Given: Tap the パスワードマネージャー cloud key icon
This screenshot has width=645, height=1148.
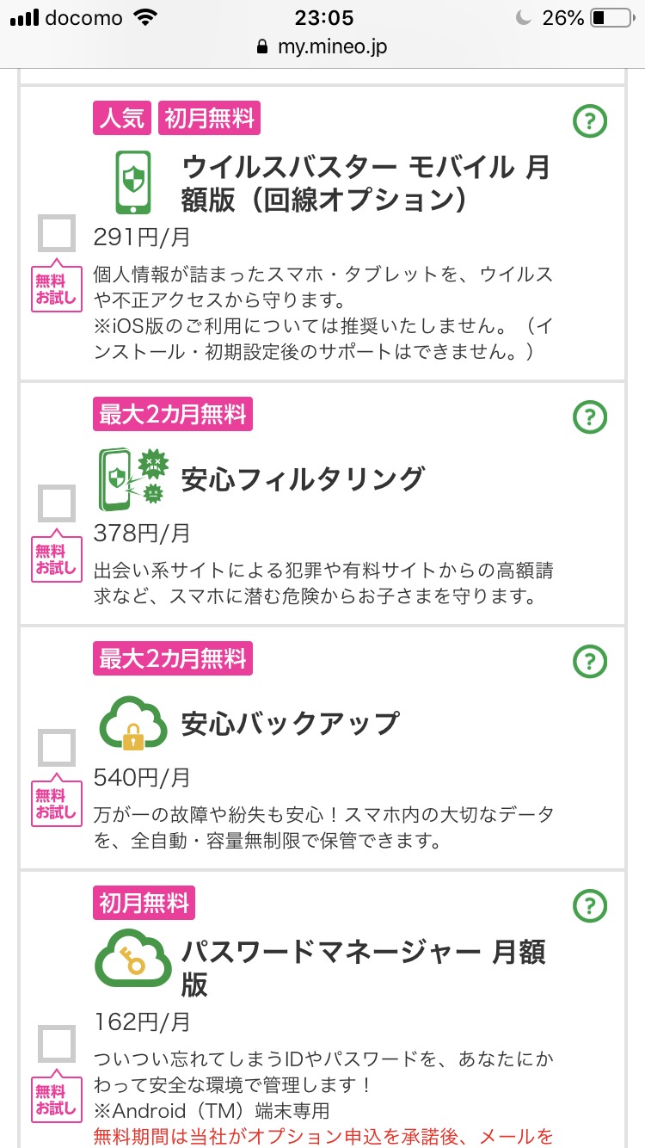Looking at the screenshot, I should 133,958.
